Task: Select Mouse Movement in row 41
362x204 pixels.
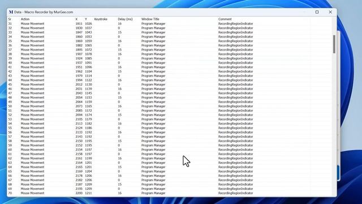Action: 32,67
